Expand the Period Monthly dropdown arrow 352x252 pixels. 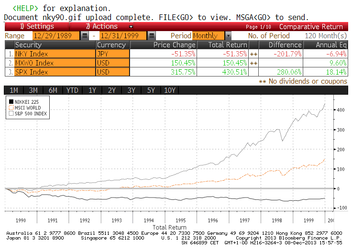[x=228, y=36]
